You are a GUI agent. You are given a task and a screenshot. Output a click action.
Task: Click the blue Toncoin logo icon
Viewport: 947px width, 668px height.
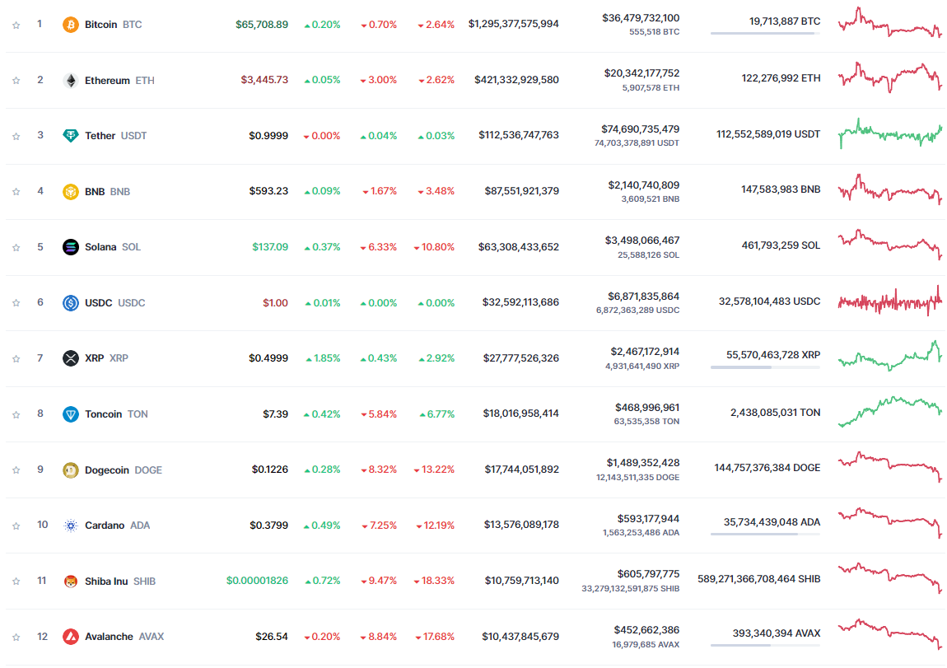(x=71, y=414)
